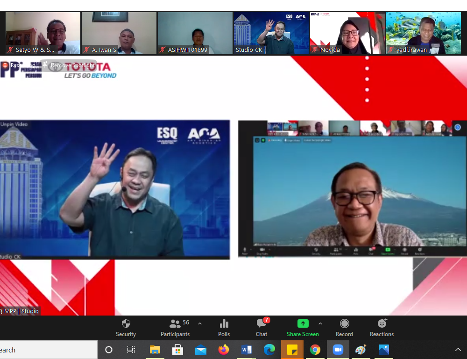Click the green Share Screen icon
The image size is (467, 359).
point(303,323)
